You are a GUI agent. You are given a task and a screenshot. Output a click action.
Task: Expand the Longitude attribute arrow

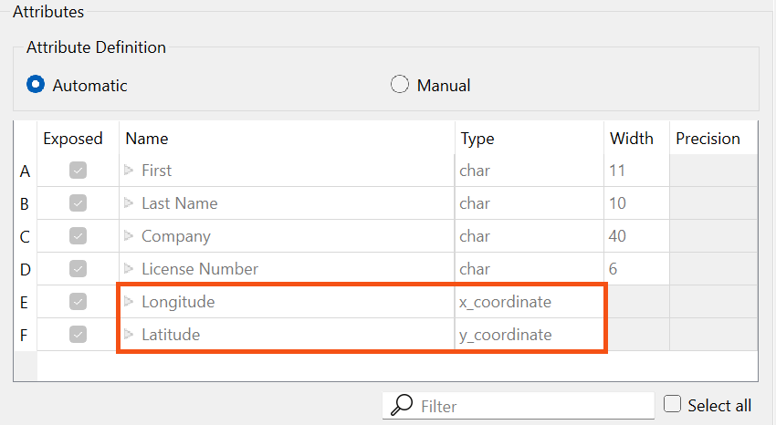pyautogui.click(x=129, y=302)
